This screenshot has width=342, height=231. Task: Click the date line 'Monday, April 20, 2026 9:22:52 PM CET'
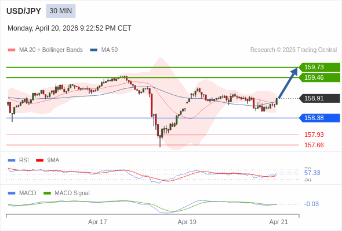pyautogui.click(x=70, y=28)
